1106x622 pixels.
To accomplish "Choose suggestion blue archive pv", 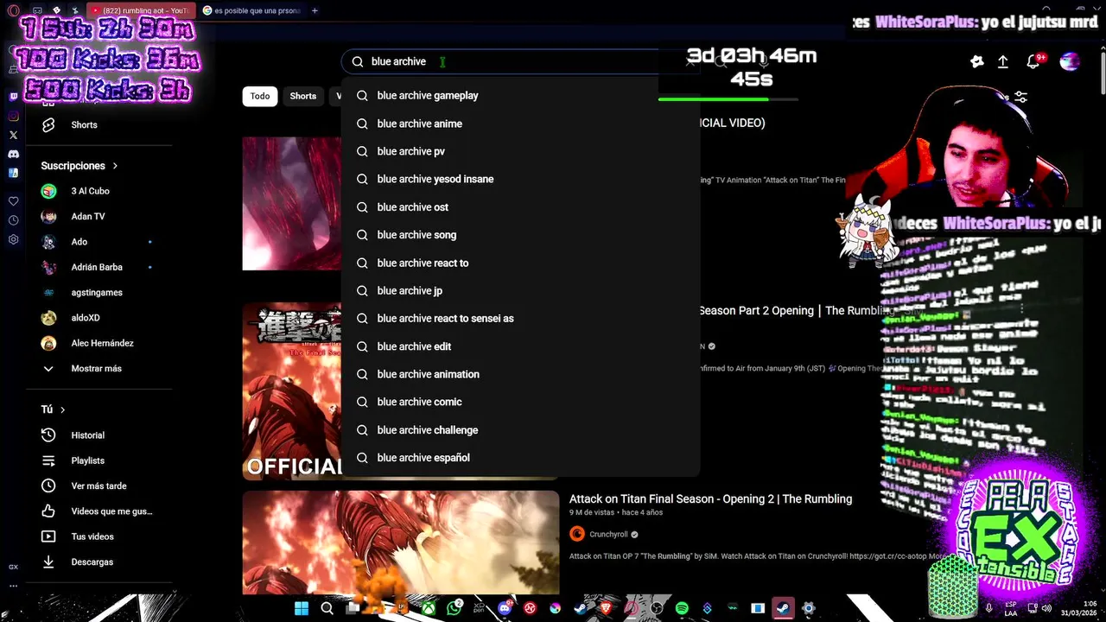I will [x=520, y=151].
